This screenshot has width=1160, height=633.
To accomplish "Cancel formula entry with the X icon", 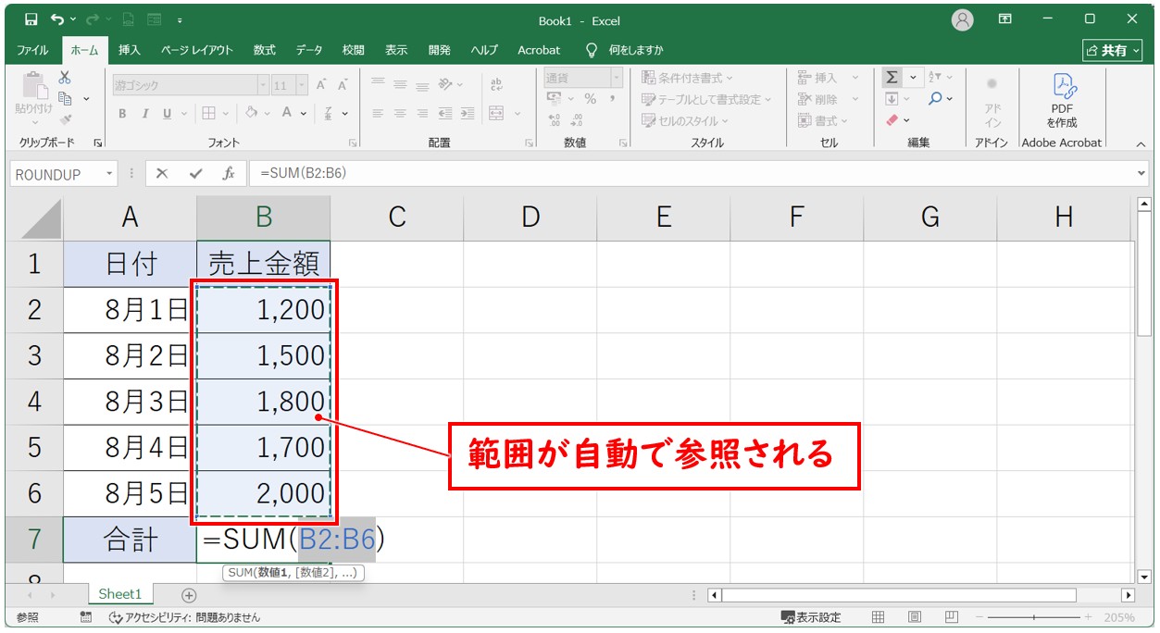I will (162, 174).
